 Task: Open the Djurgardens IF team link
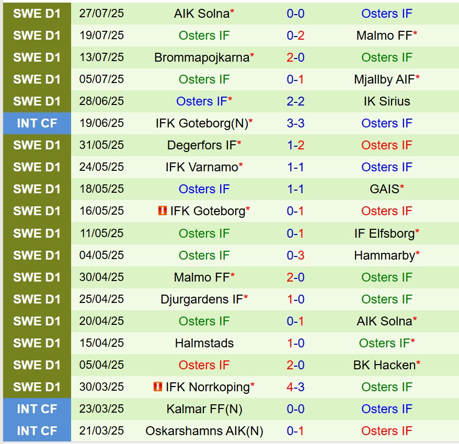coord(202,299)
